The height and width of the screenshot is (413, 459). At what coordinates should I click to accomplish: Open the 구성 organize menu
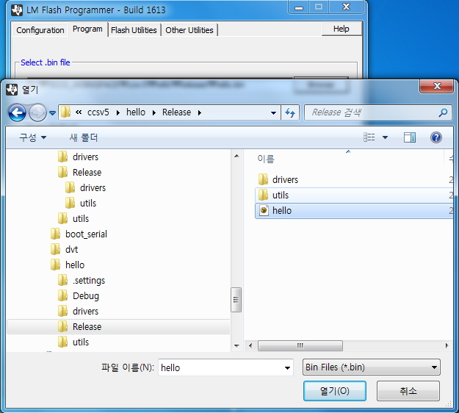click(32, 137)
